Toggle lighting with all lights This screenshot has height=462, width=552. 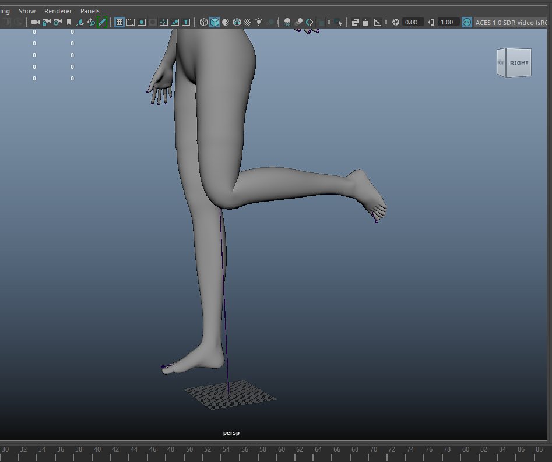tap(259, 22)
